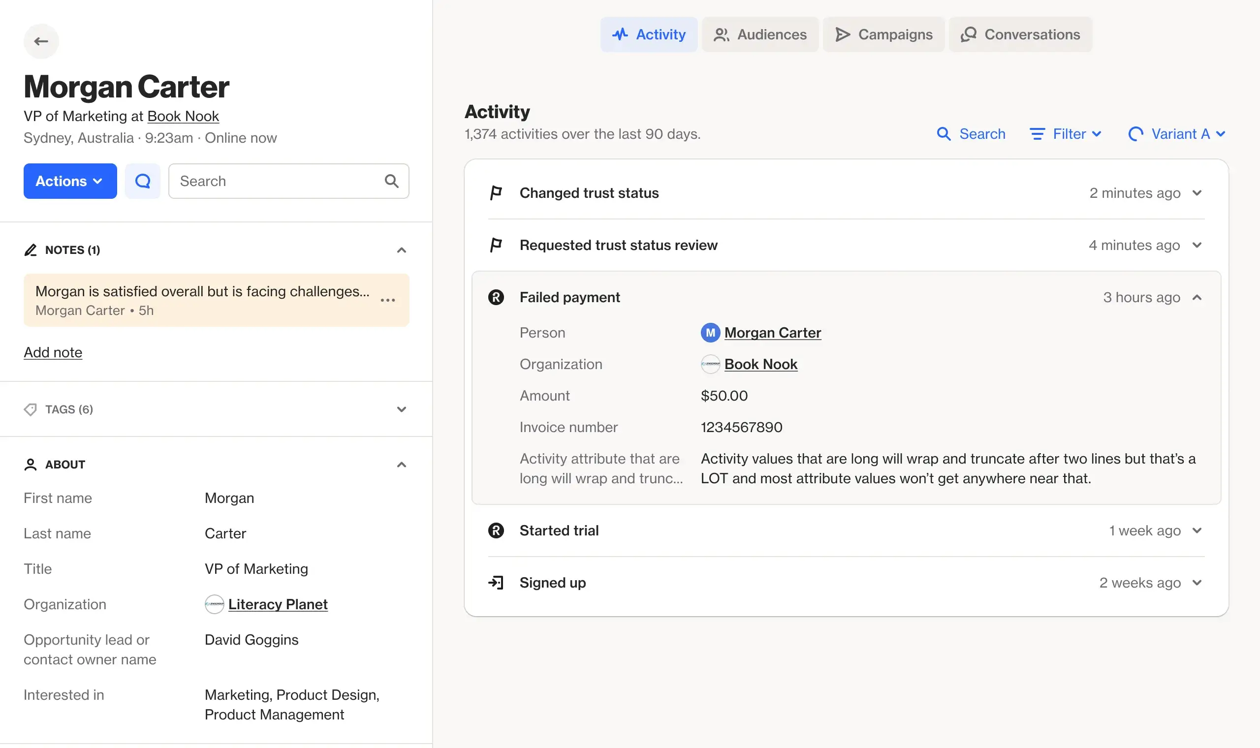Expand the TAGS section
This screenshot has width=1260, height=748.
point(402,409)
